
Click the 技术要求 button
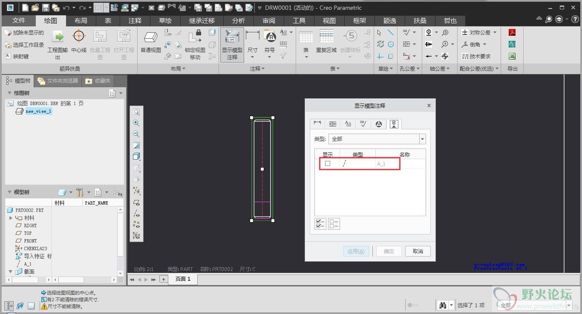point(476,56)
